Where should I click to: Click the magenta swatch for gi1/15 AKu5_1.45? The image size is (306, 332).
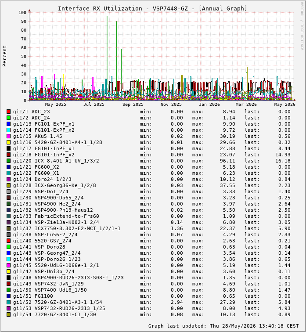8,136
